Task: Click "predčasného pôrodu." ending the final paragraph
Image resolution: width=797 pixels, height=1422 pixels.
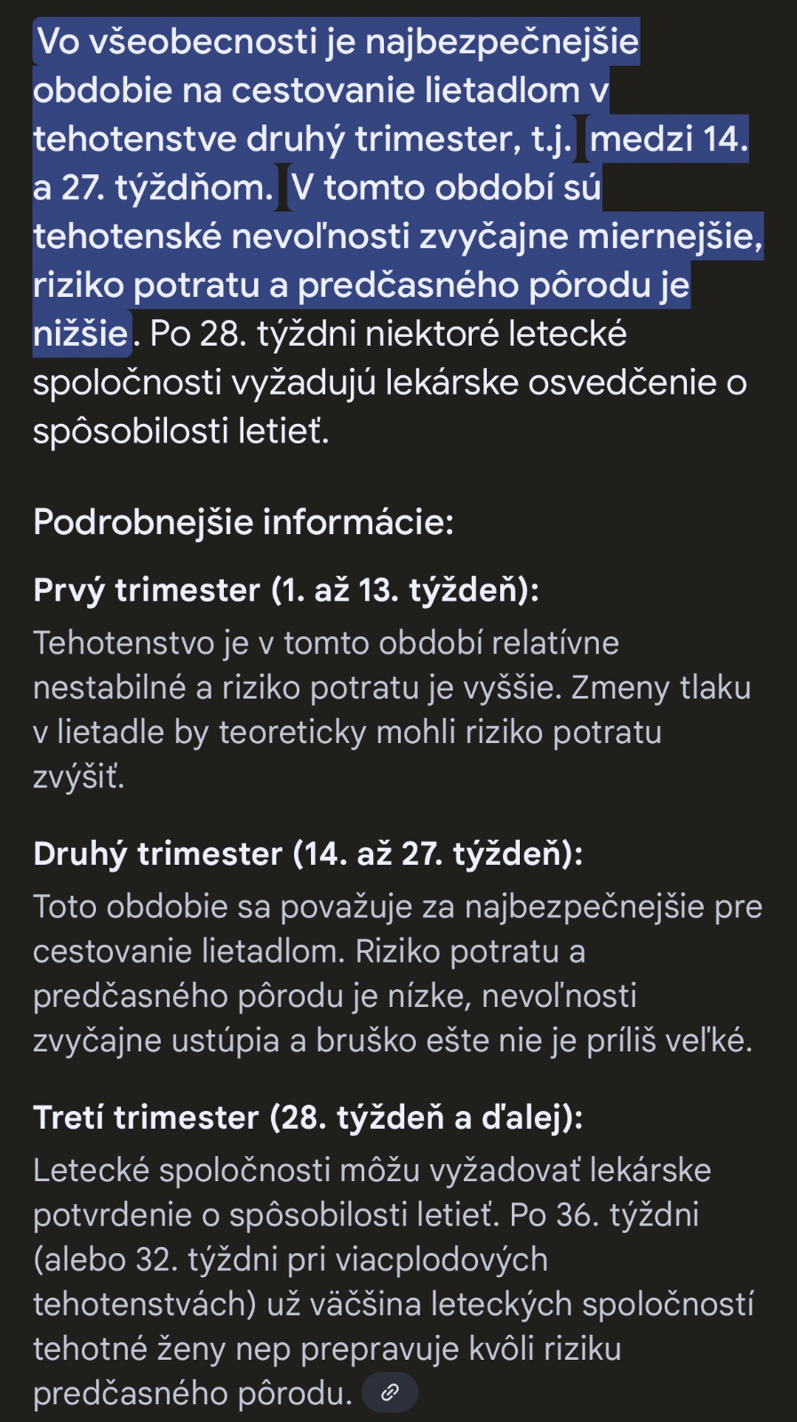Action: click(193, 1393)
